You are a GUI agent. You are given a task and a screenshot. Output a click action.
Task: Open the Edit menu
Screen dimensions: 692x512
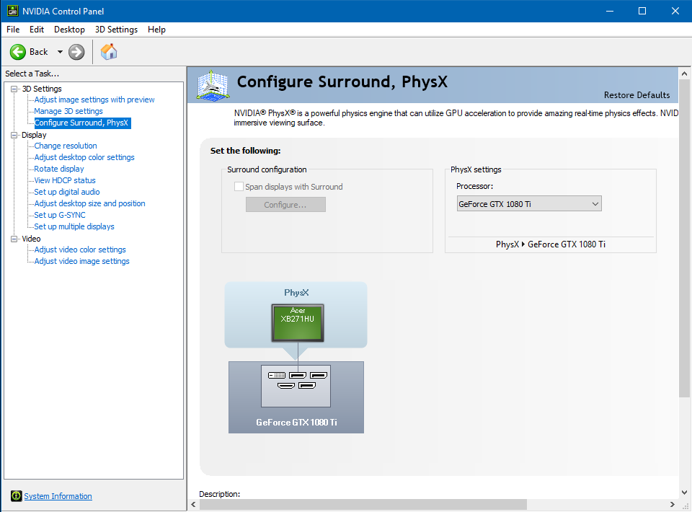pos(37,30)
